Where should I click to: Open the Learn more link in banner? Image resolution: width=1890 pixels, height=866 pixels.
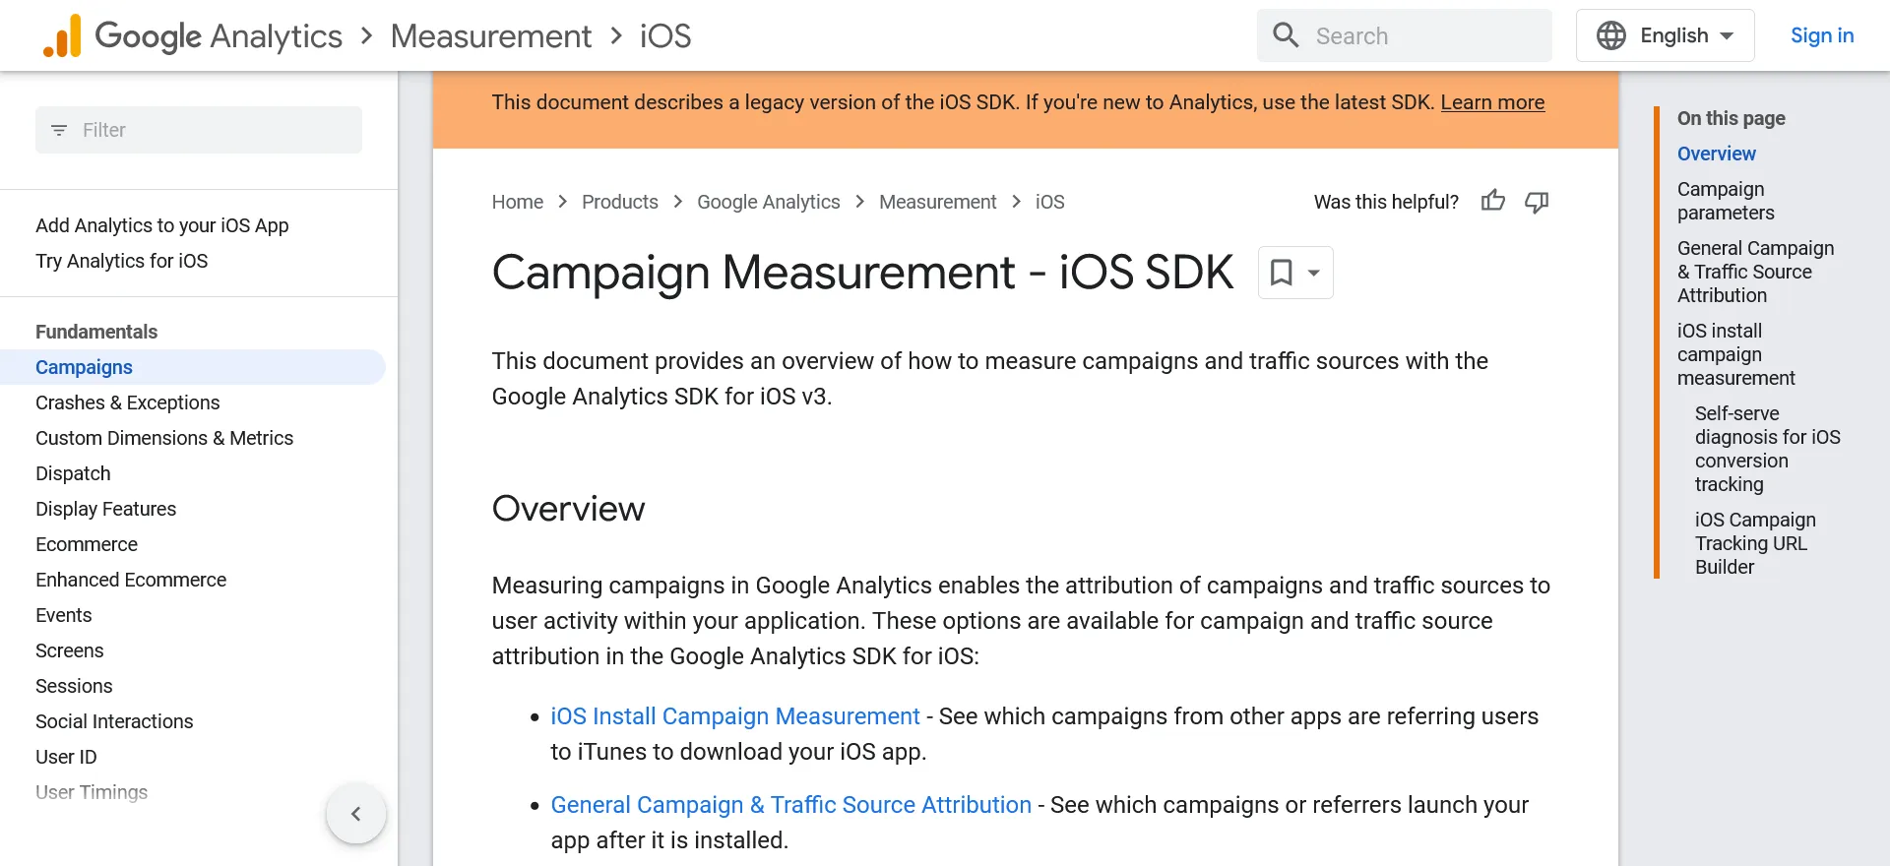(x=1492, y=102)
